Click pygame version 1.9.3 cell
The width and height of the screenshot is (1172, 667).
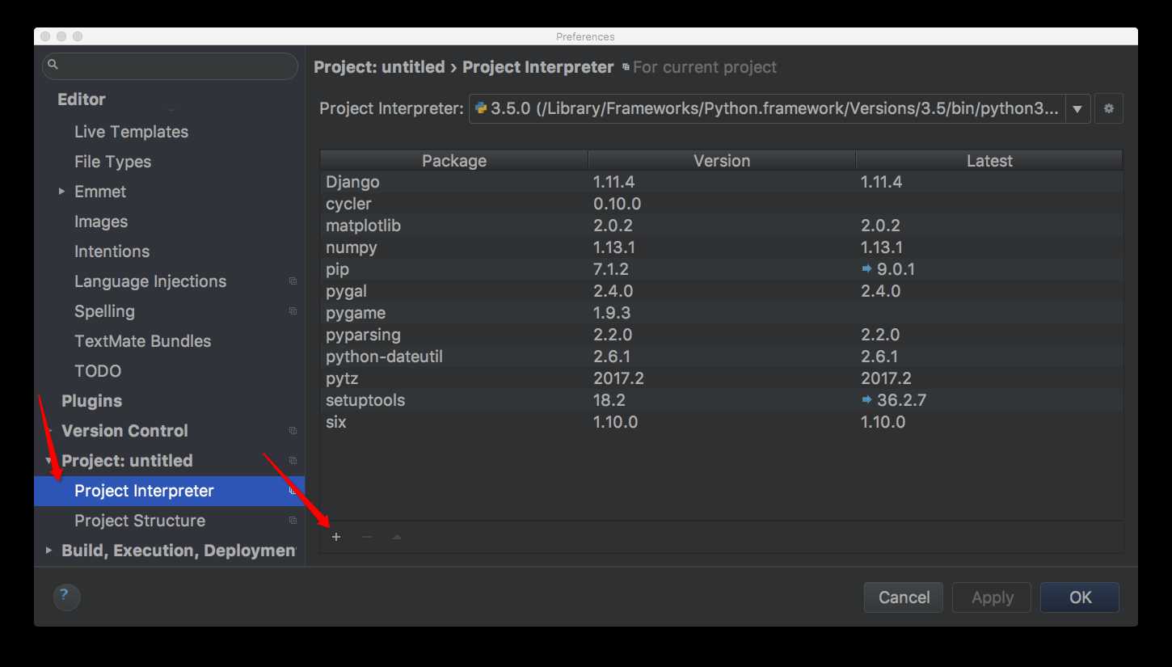612,313
